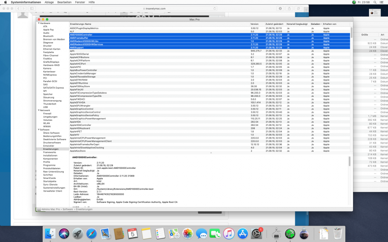The height and width of the screenshot is (242, 388).
Task: Select the AppleGFXHDA extension row
Action: pyautogui.click(x=210, y=103)
